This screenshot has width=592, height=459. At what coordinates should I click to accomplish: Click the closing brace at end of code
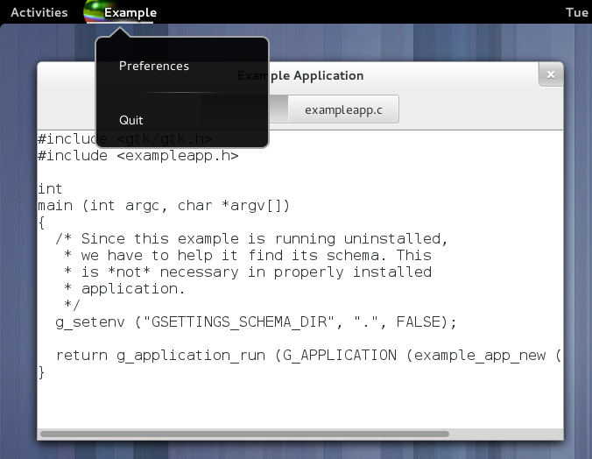pyautogui.click(x=41, y=372)
